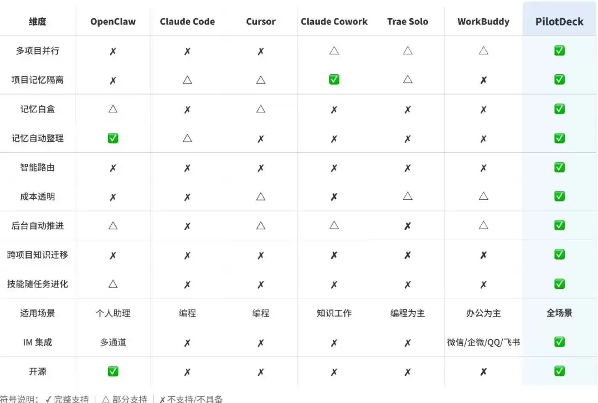Select Cursor triangle for 项目记忆隔离
The width and height of the screenshot is (598, 403).
tap(261, 80)
